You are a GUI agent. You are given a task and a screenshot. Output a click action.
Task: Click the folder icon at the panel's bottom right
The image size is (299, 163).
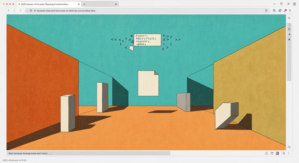[289, 147]
